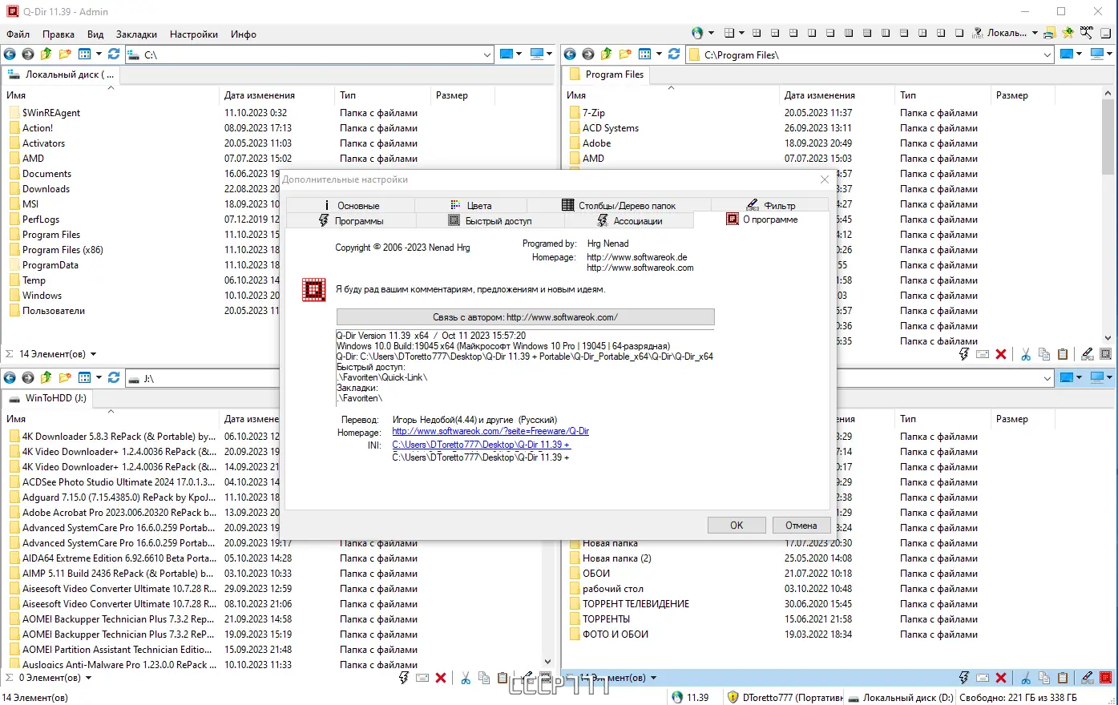Select the WinToHDD (J:) pane tab
Viewport: 1118px width, 705px height.
[x=48, y=398]
